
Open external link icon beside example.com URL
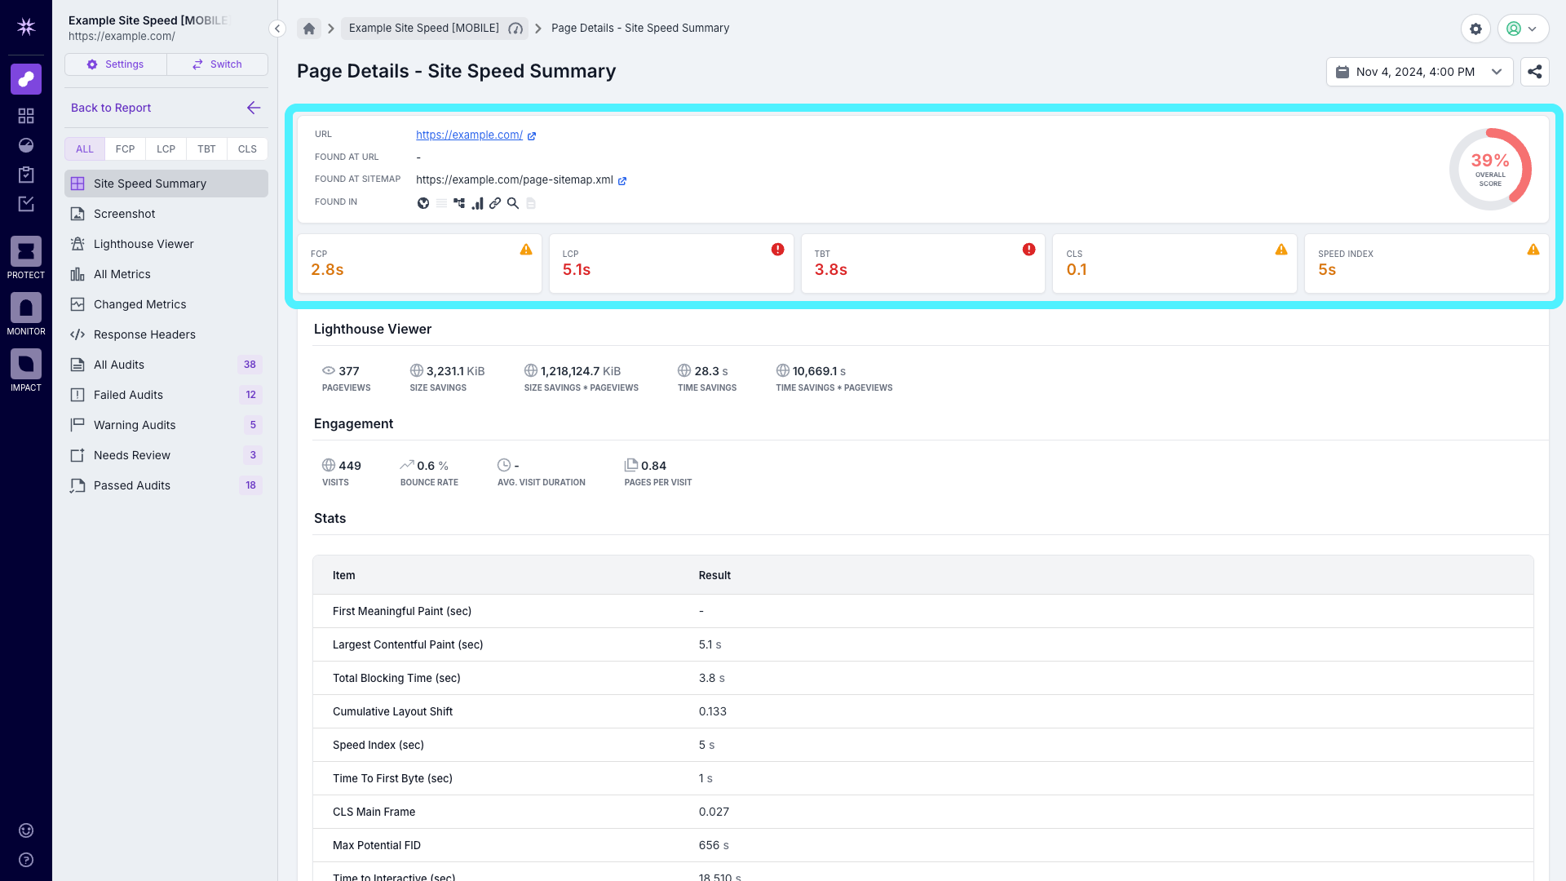point(532,136)
